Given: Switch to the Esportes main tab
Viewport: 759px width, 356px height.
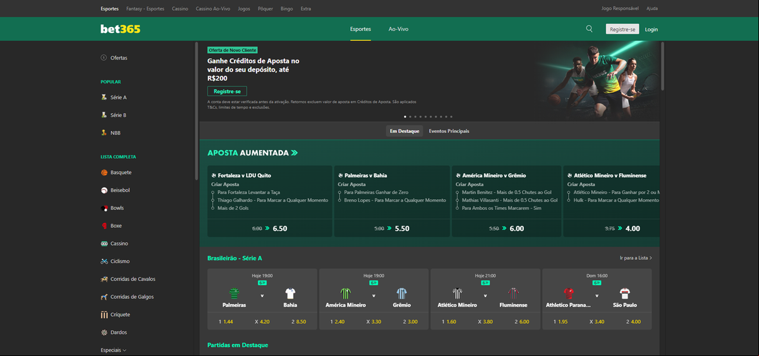Looking at the screenshot, I should tap(360, 29).
